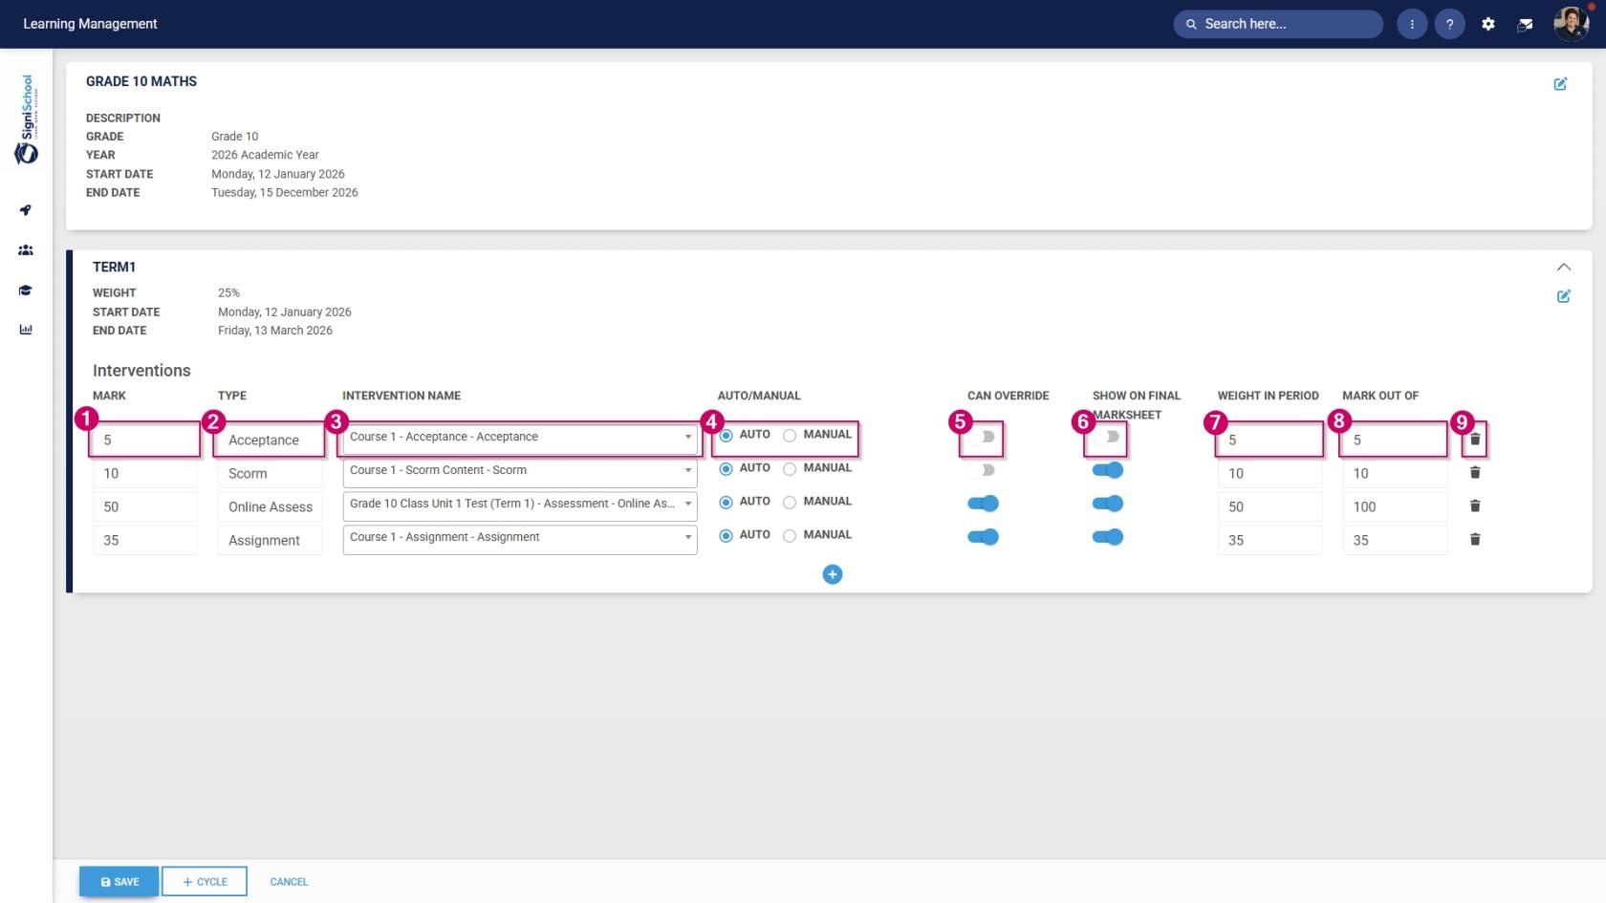
Task: Delete the Scorm intervention row
Action: coord(1475,473)
